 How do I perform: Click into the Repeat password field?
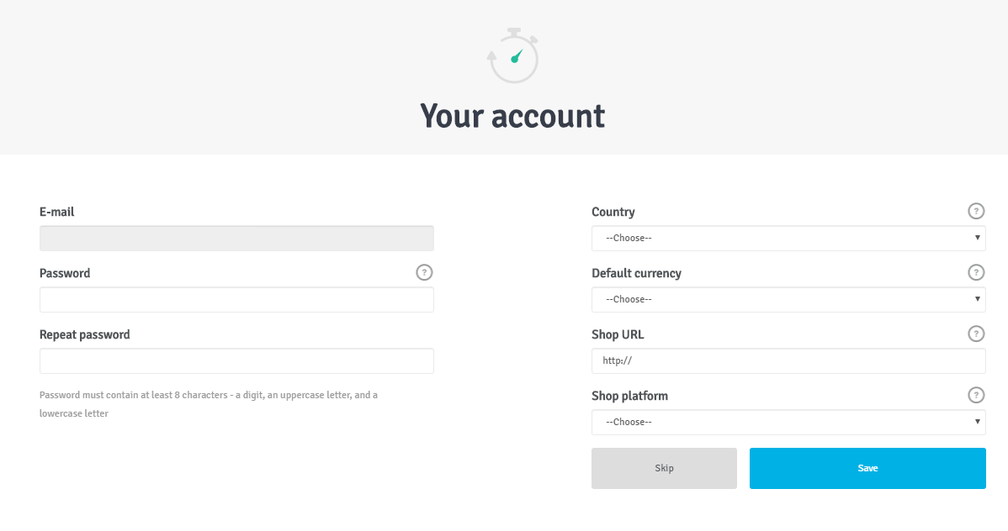tap(236, 360)
